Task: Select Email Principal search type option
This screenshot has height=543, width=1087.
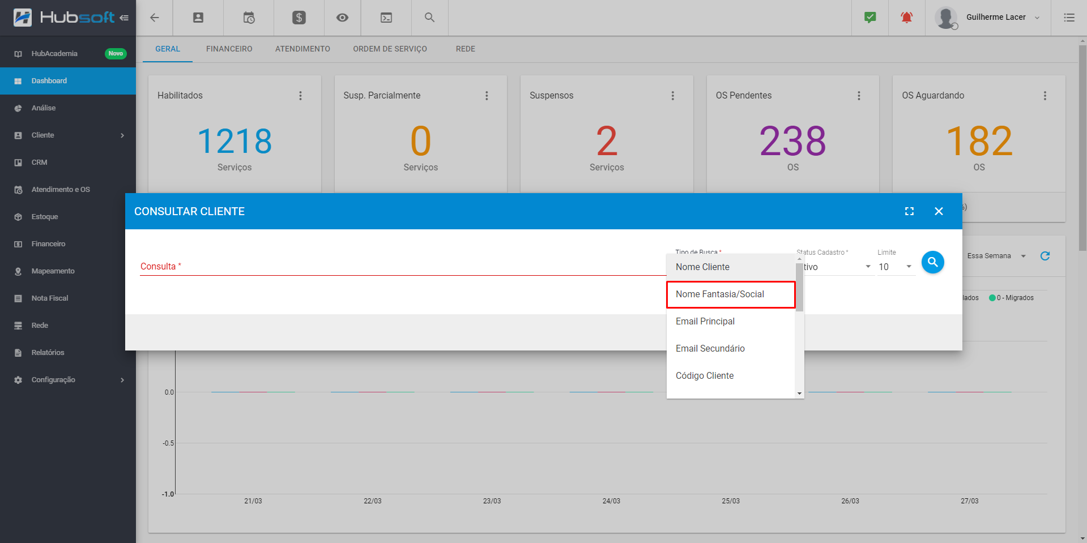Action: coord(731,322)
